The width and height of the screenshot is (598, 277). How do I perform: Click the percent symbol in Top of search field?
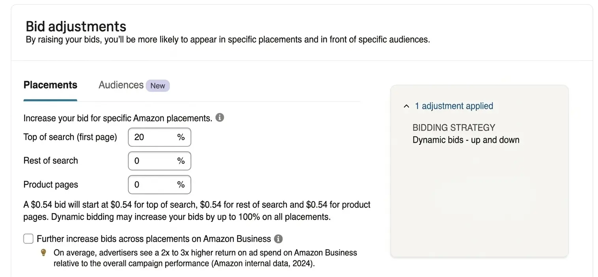point(181,137)
